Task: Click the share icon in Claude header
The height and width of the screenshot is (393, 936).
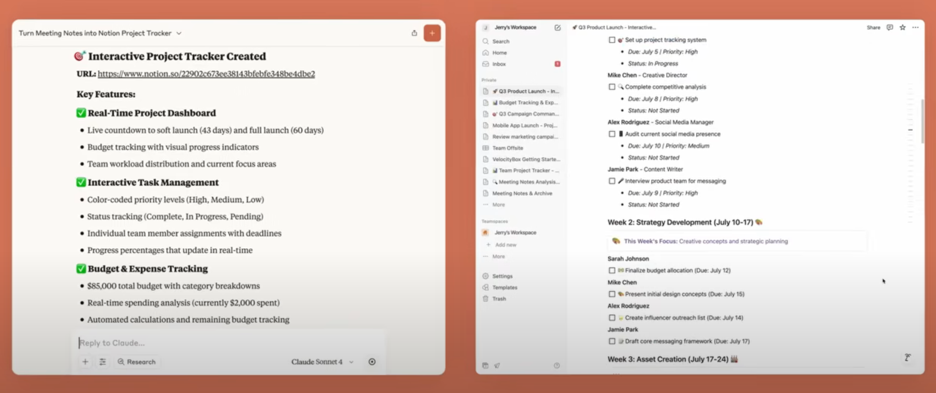Action: click(x=414, y=33)
